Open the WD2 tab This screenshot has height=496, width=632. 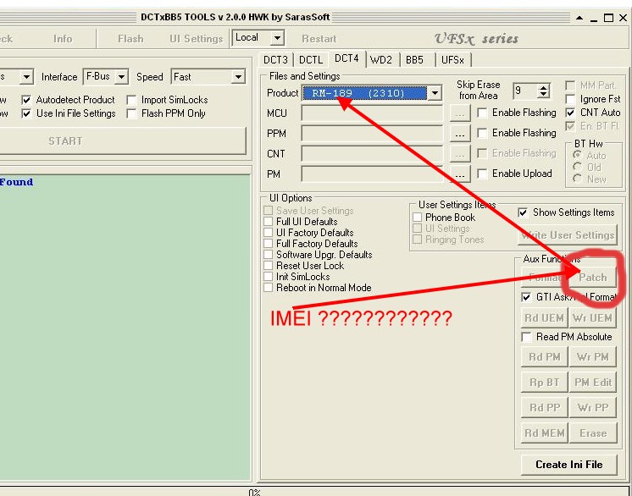pyautogui.click(x=381, y=60)
